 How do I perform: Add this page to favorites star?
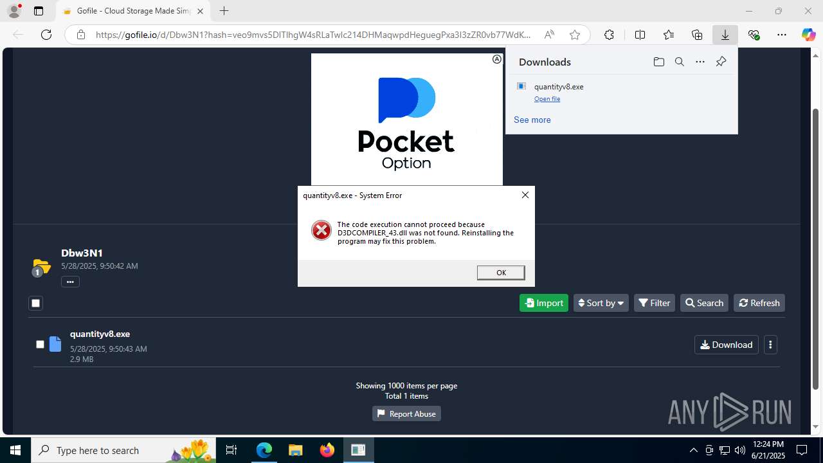[x=575, y=35]
